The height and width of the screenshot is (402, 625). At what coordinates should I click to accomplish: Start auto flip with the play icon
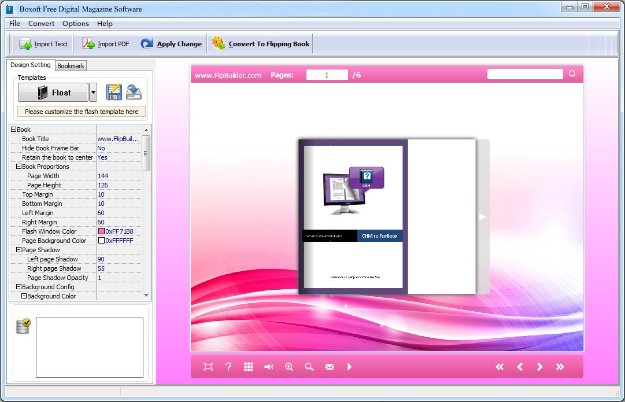coord(350,367)
